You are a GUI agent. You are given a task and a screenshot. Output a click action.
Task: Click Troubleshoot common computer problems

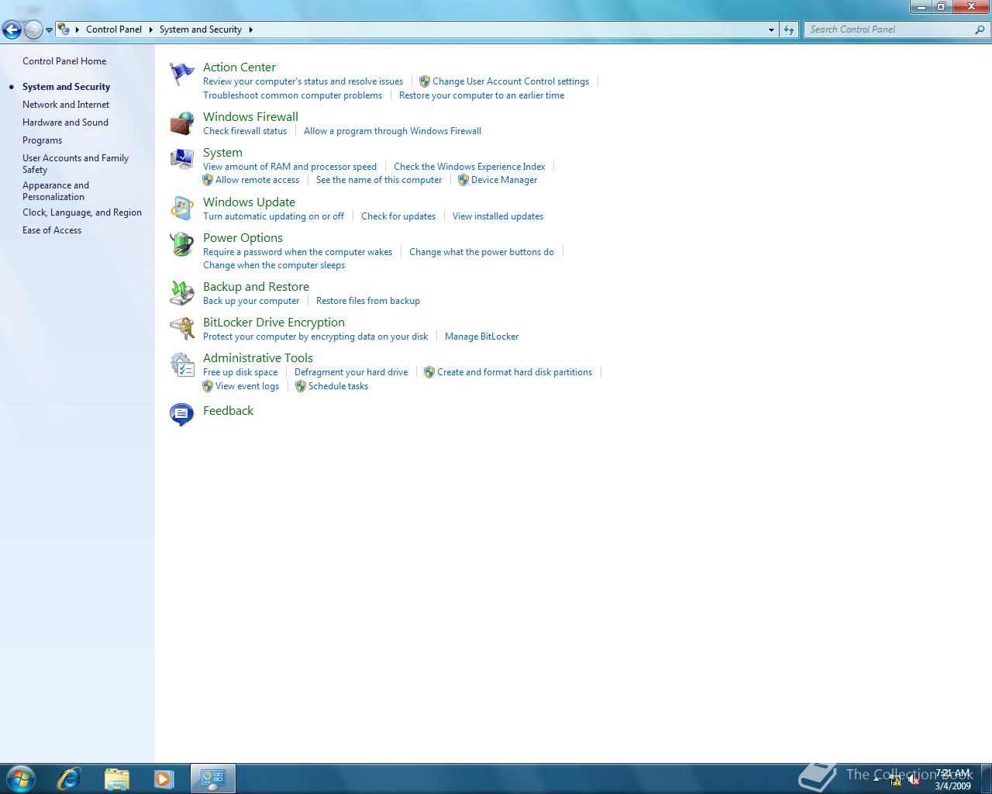293,95
